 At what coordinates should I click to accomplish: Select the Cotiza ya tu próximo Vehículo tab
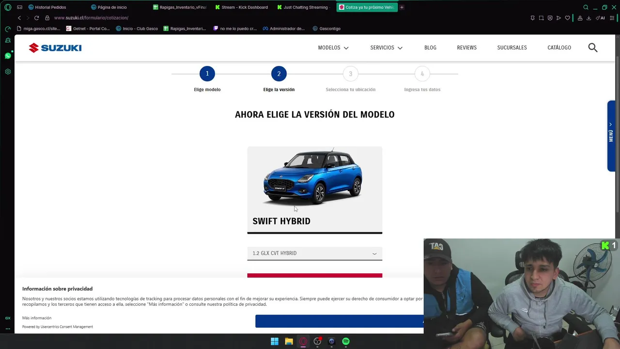367,7
